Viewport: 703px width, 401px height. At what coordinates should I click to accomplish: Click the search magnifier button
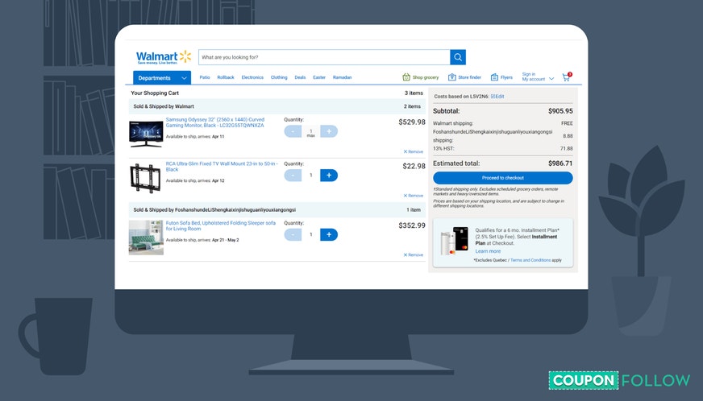458,57
